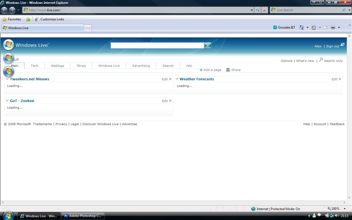Click the Messenger buddy tray icon

coord(314,216)
